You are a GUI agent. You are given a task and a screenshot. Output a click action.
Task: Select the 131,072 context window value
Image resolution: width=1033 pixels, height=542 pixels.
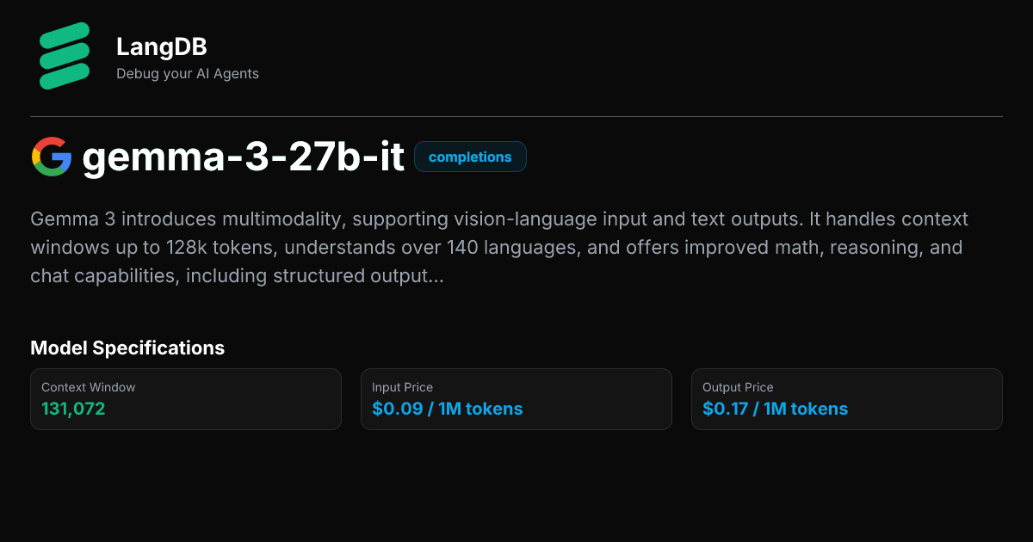click(73, 409)
